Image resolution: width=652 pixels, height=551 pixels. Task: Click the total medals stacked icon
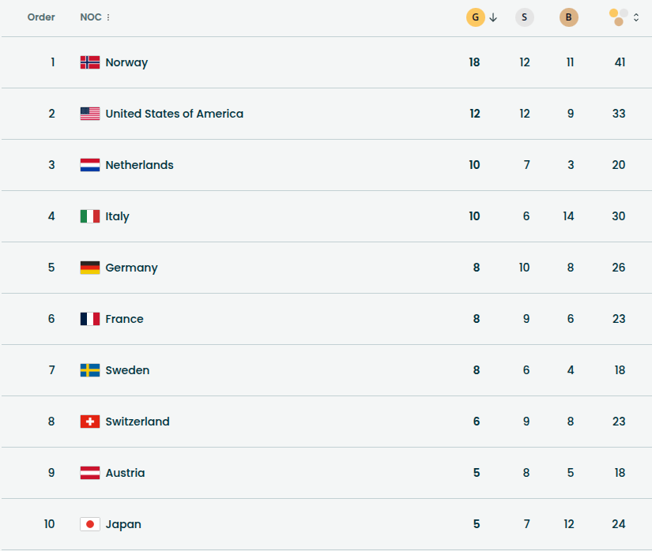pyautogui.click(x=619, y=17)
